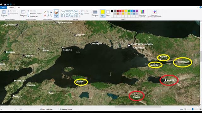
Task: Select the Right arrow shape
Action: (x=72, y=13)
